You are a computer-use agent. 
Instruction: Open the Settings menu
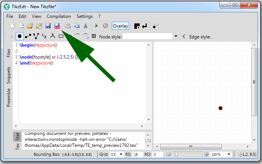[85, 16]
